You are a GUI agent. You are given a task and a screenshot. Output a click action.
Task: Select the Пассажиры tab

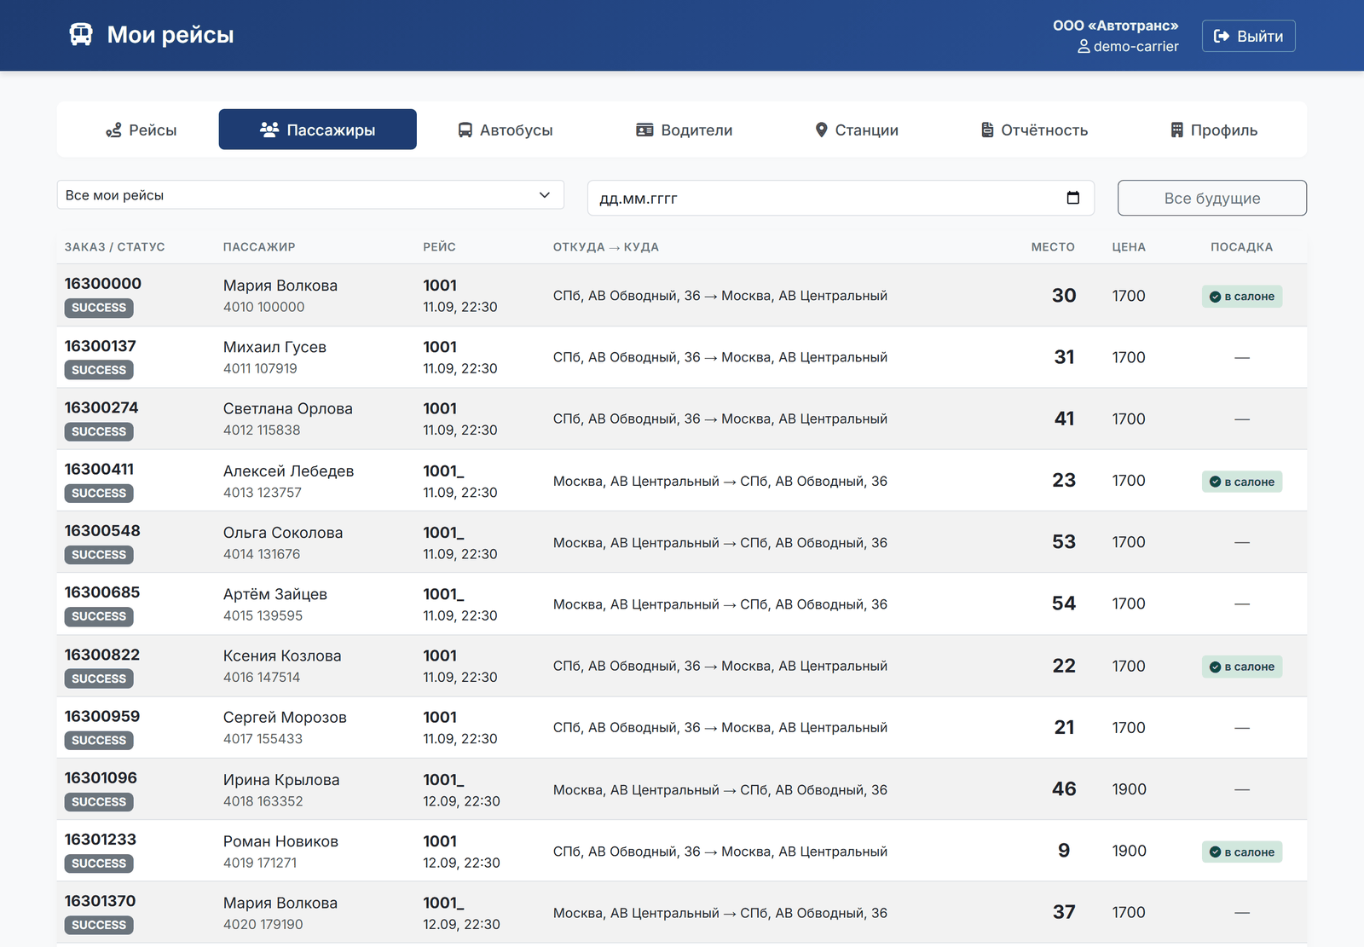point(318,130)
